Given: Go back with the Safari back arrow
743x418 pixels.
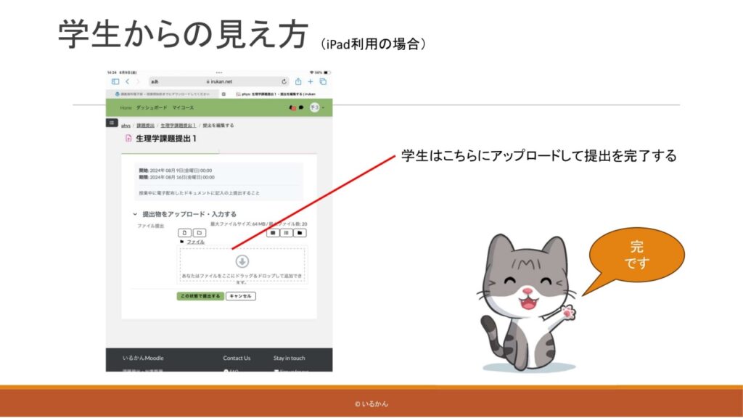Looking at the screenshot, I should (127, 82).
